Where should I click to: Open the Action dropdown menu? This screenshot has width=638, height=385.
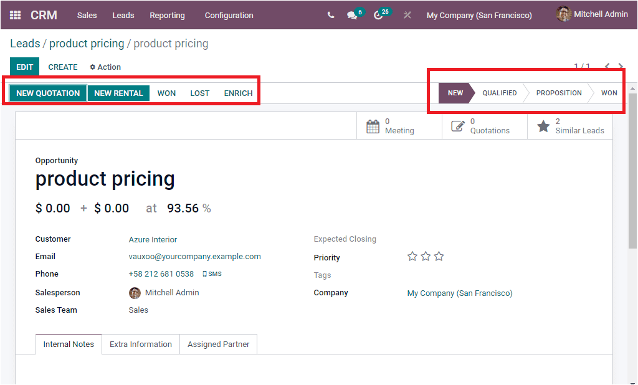coord(105,67)
